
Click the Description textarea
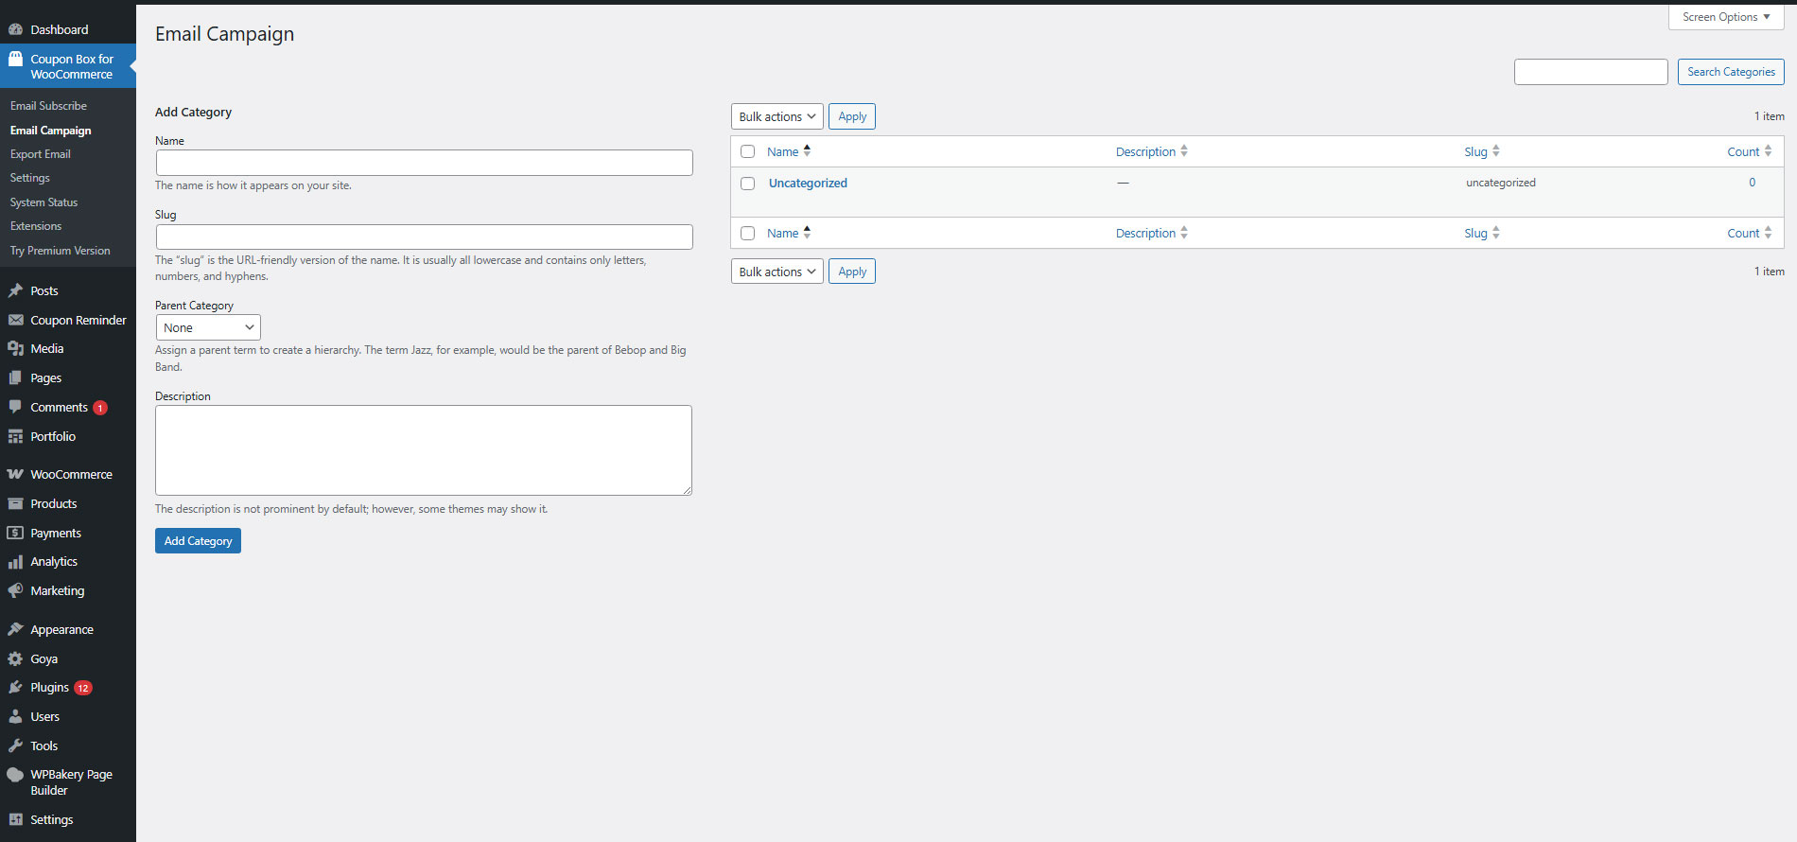pyautogui.click(x=424, y=450)
